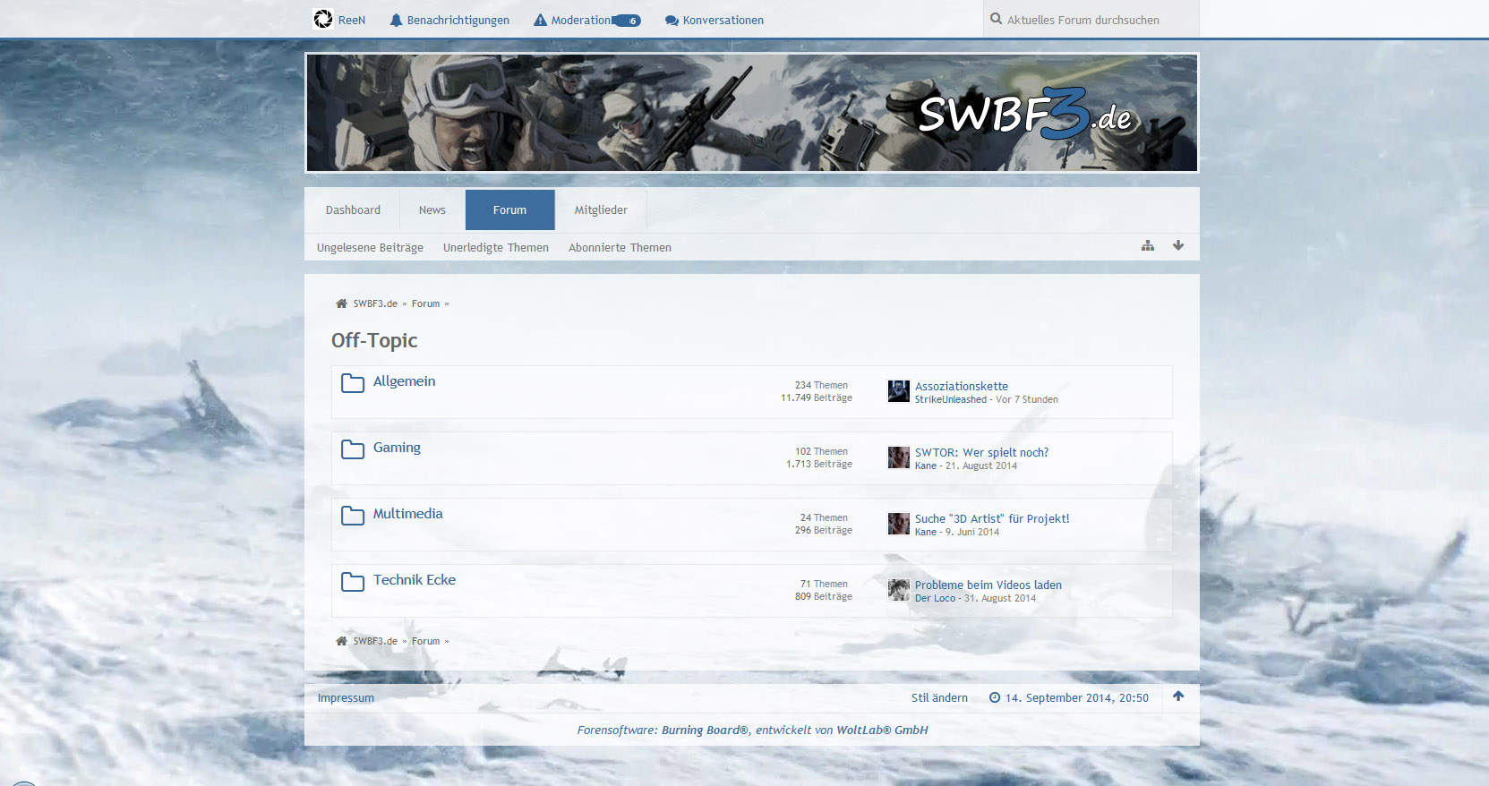Open Abonnierte Themen
The image size is (1489, 786).
(x=620, y=248)
